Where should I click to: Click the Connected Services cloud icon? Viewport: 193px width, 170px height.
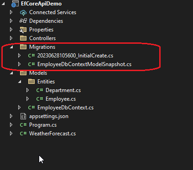click(23, 12)
